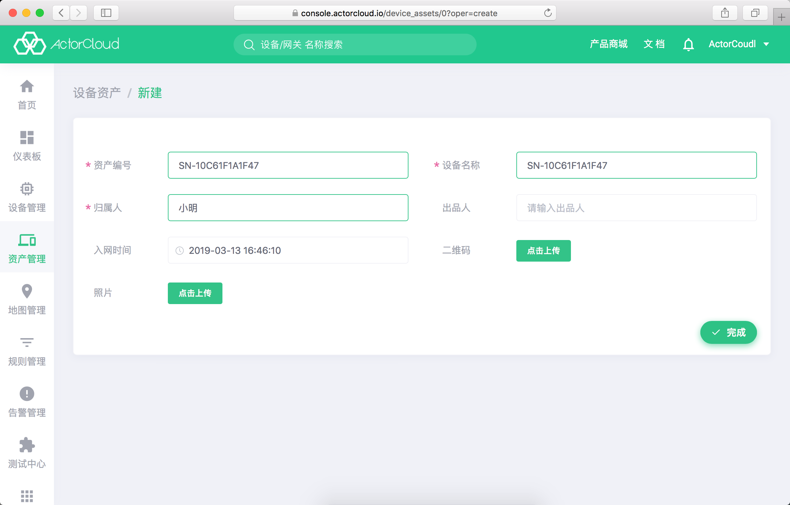The width and height of the screenshot is (790, 505).
Task: Go to 设备资产 breadcrumb link
Action: (x=97, y=93)
